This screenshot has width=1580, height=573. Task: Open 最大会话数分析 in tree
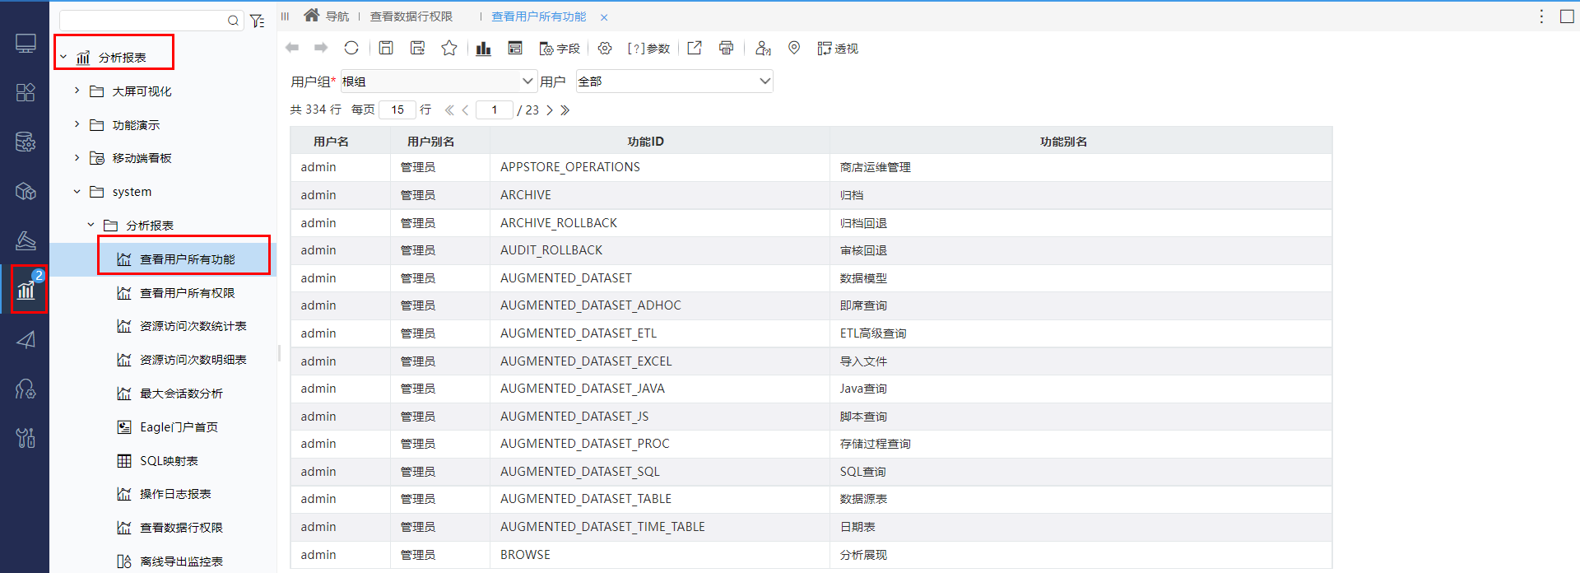pos(181,394)
